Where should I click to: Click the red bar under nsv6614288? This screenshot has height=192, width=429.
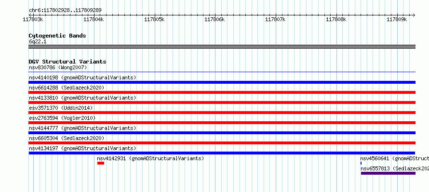click(x=222, y=92)
